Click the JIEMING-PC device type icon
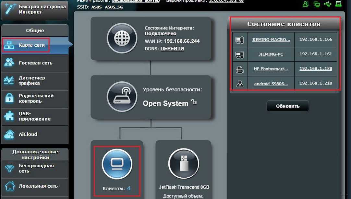Viewport: 351px width, 199px height. point(240,54)
